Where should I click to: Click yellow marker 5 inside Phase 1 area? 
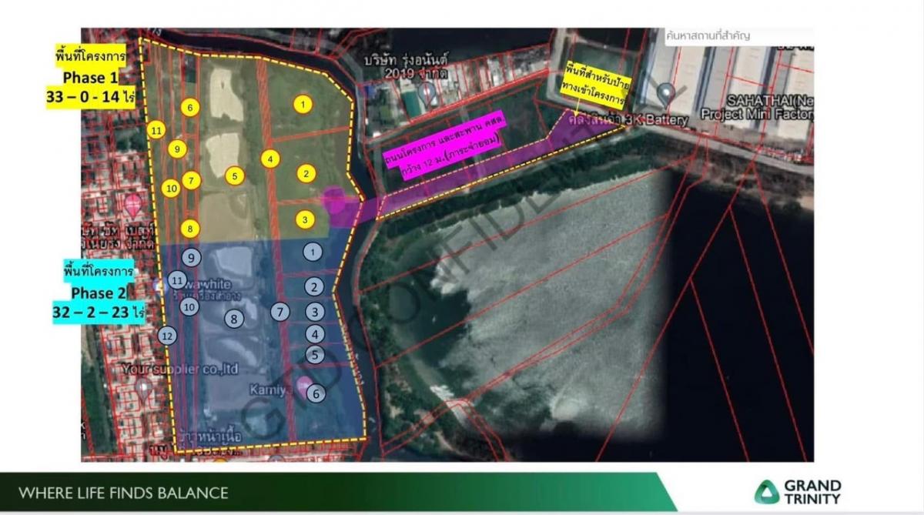pos(235,177)
